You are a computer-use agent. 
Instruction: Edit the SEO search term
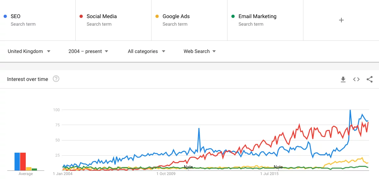tap(16, 16)
